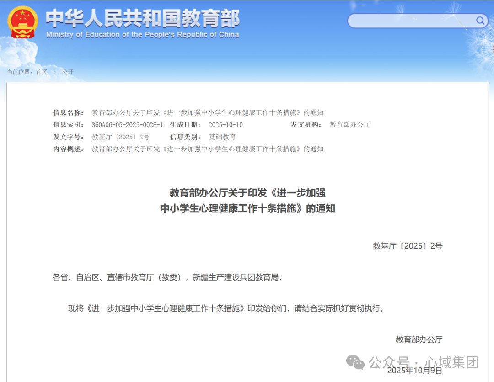Click the 公众号 · 心域集团 watermark text

[x=424, y=362]
